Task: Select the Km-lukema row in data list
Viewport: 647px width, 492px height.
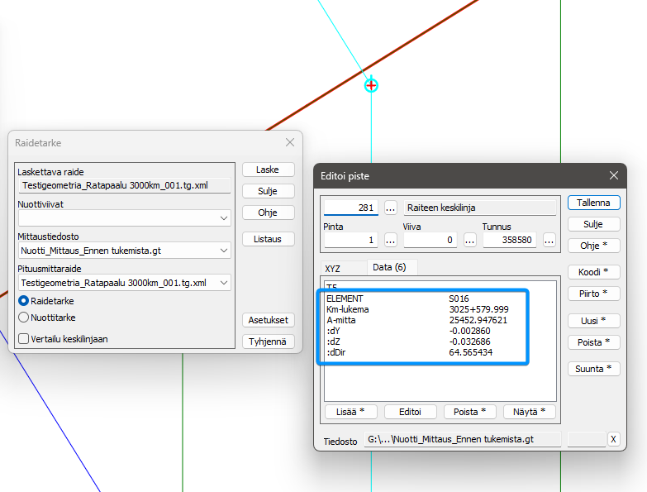Action: (x=421, y=309)
